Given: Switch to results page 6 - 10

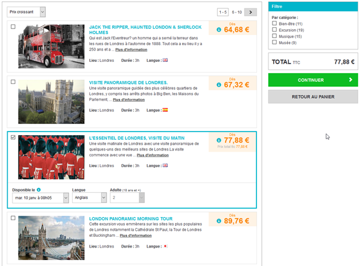Looking at the screenshot, I should coord(236,12).
